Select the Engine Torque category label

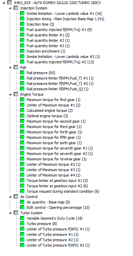32,94
